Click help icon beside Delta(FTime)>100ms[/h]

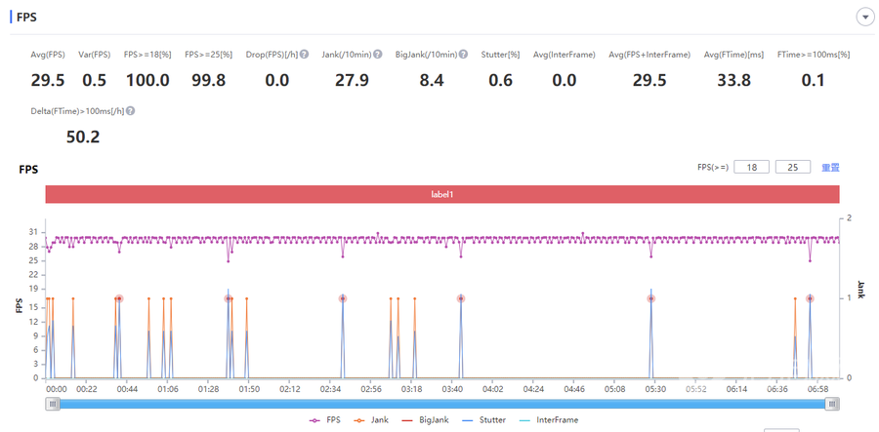(130, 111)
